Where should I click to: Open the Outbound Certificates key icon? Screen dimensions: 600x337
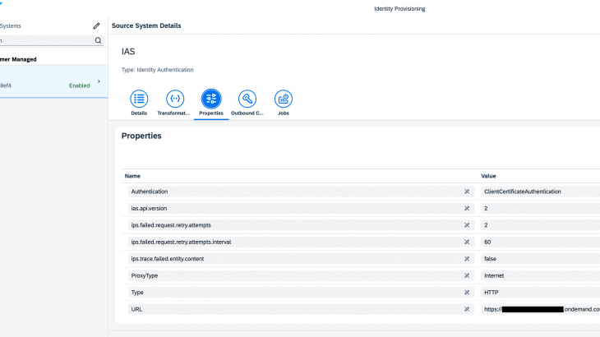tap(247, 99)
